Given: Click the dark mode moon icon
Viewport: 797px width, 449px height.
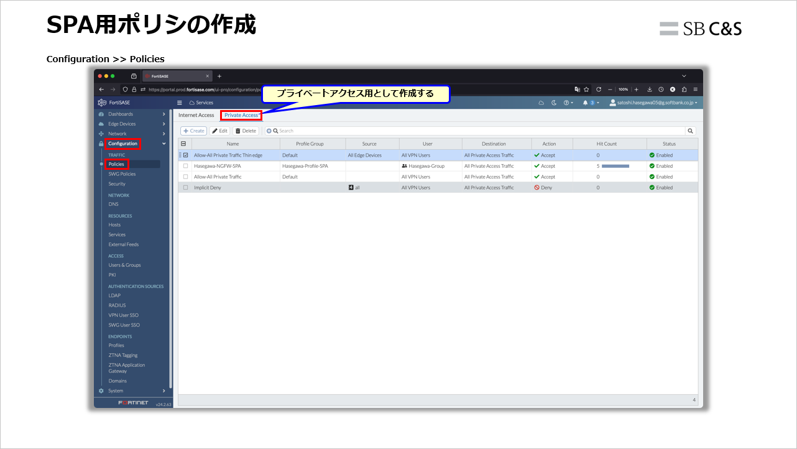Looking at the screenshot, I should (x=554, y=103).
